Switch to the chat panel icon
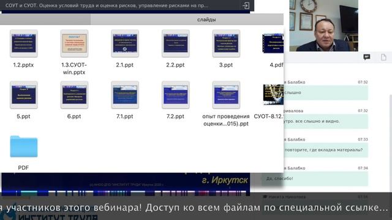 coord(367,57)
